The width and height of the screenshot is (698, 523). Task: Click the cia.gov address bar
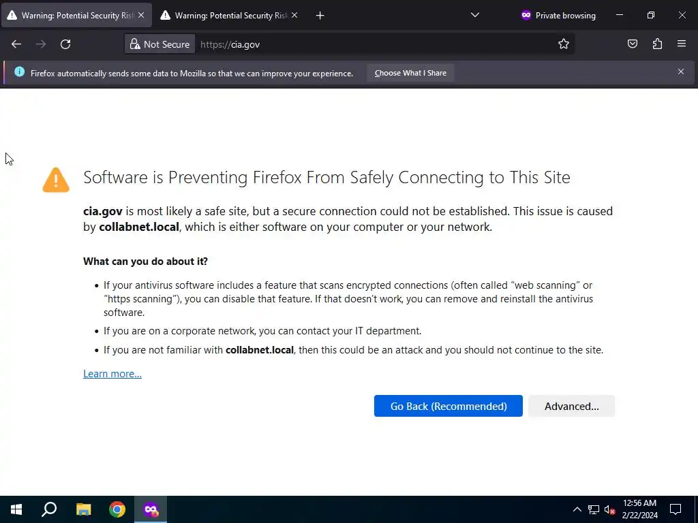[x=375, y=44]
